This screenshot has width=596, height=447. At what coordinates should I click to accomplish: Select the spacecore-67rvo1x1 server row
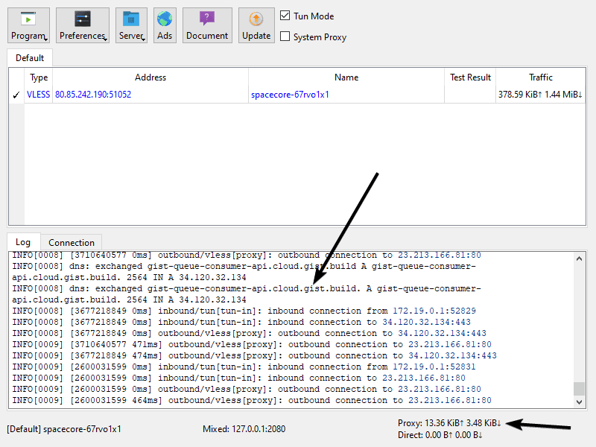tap(290, 95)
